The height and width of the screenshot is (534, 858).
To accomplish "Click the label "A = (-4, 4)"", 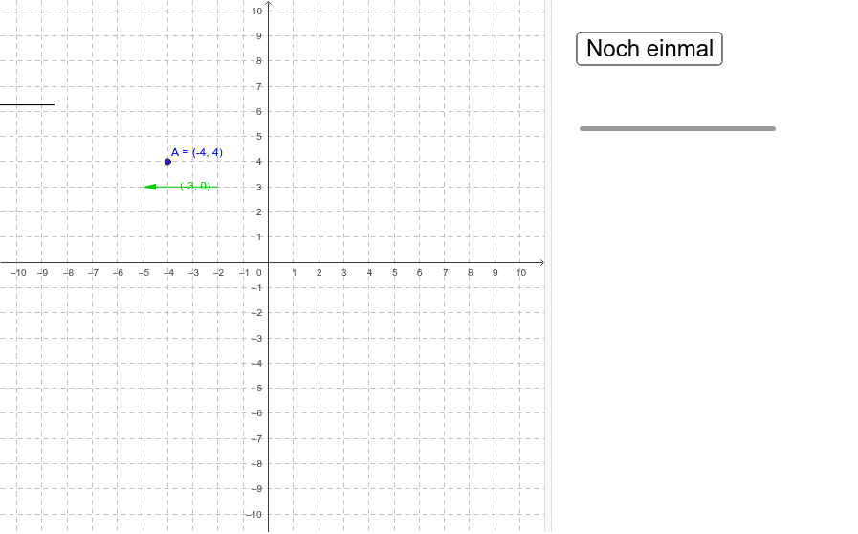I will pos(197,152).
